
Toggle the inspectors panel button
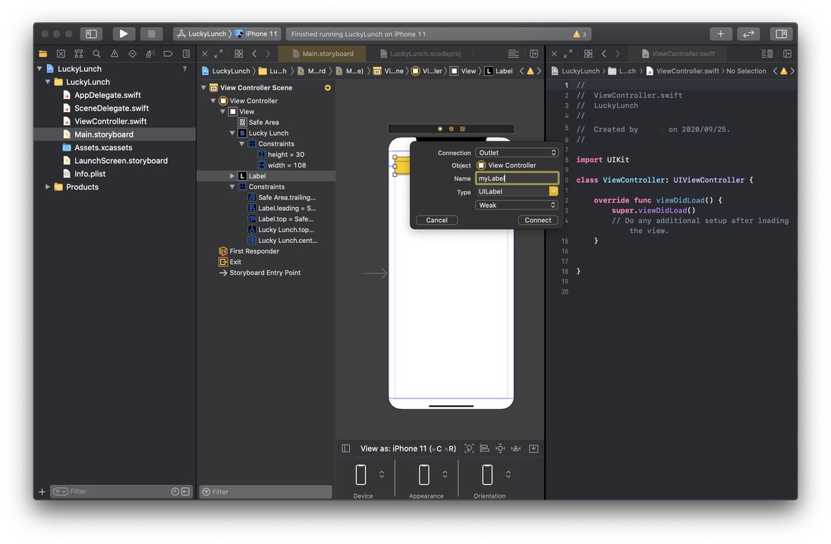coord(781,34)
